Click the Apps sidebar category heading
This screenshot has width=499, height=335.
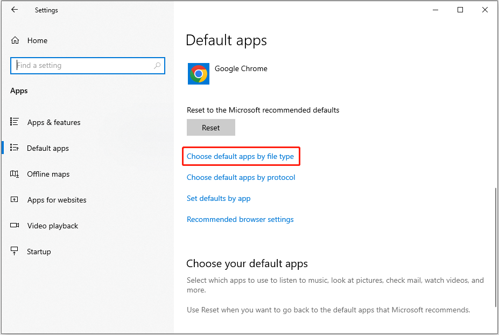(x=19, y=91)
